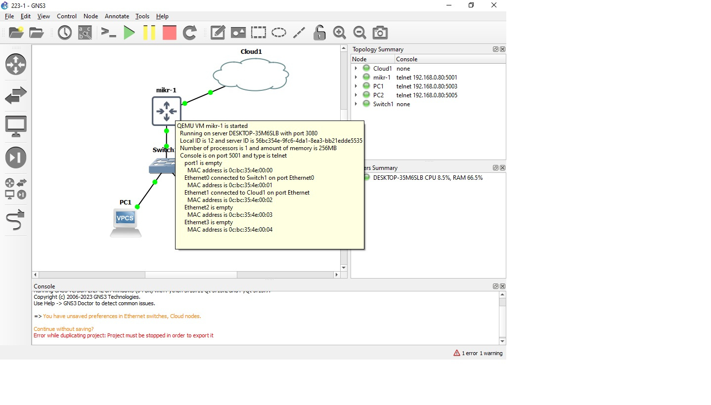Click the 1 error 1 warning indicator

[478, 353]
